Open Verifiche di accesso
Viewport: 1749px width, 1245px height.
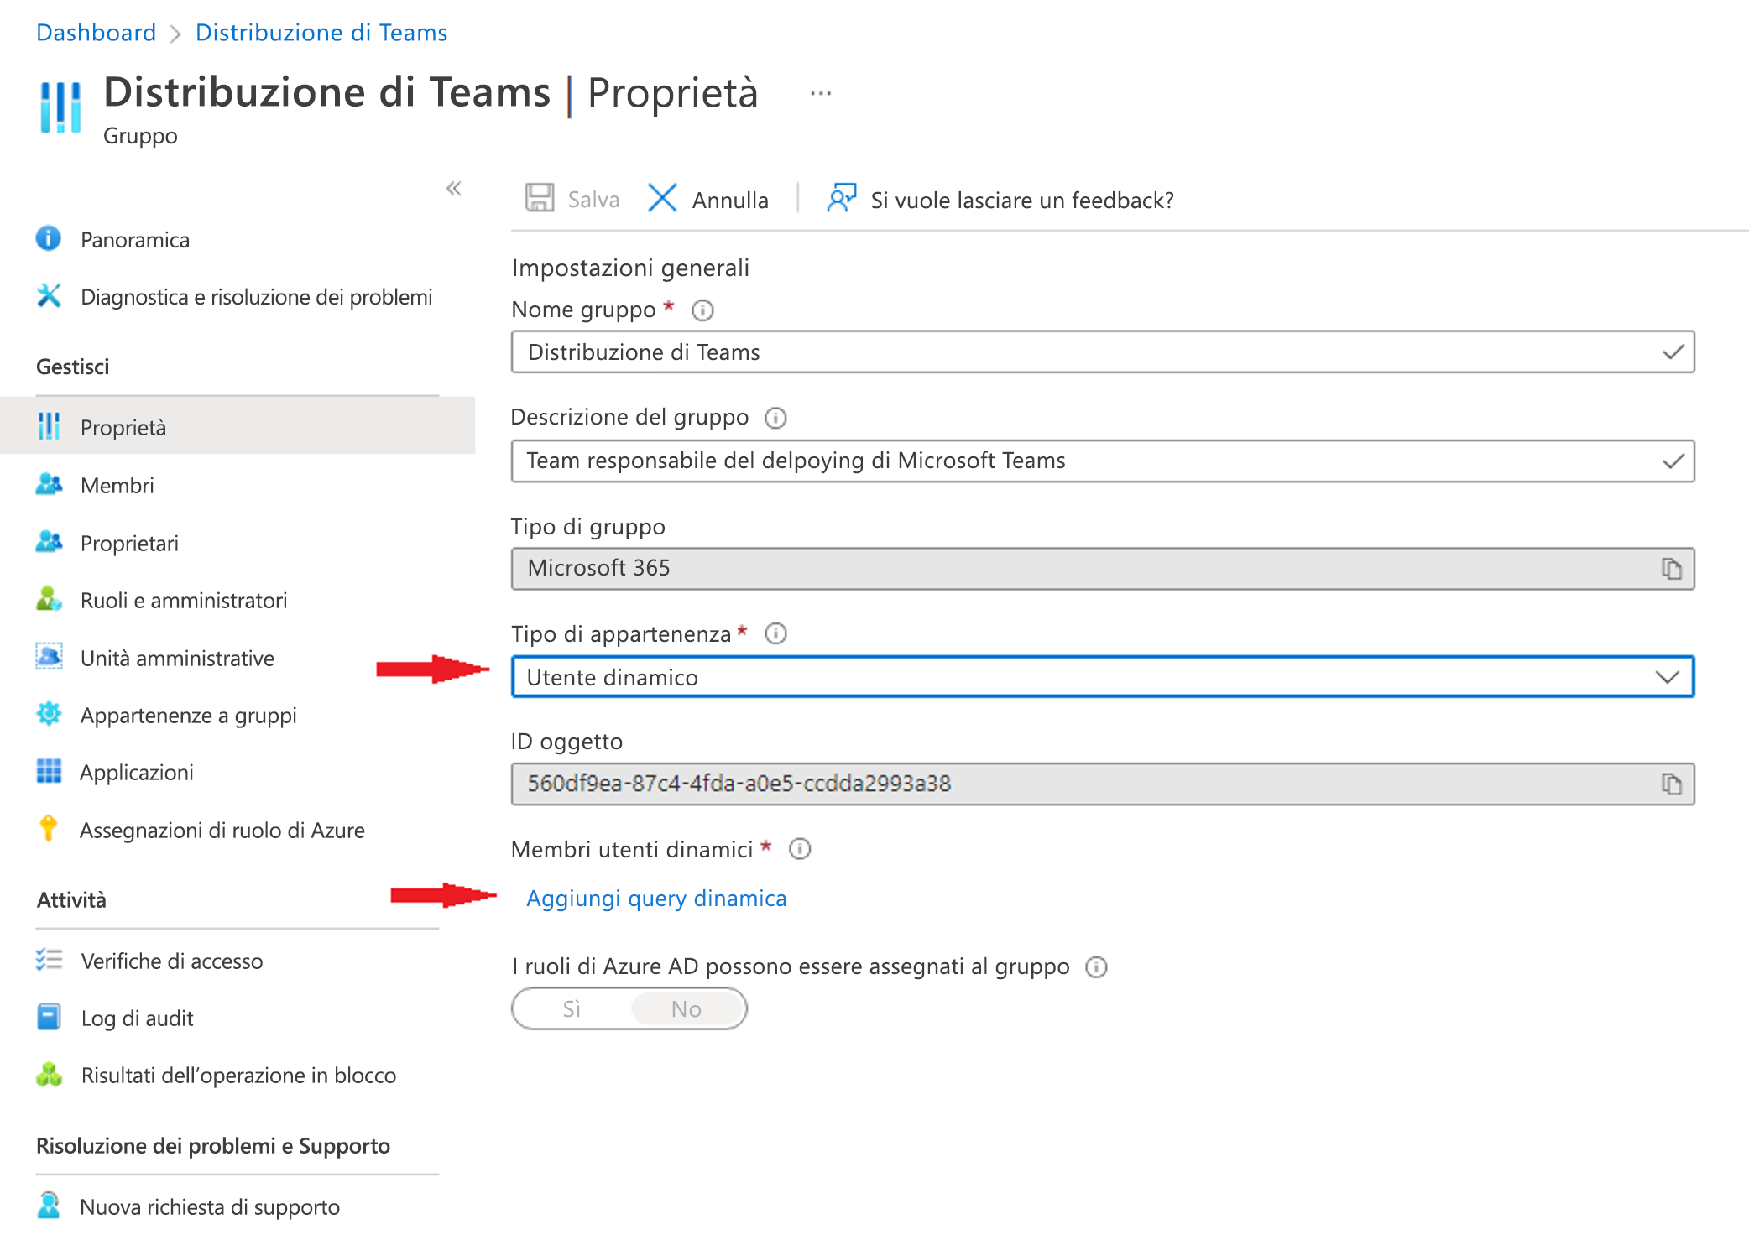point(171,961)
